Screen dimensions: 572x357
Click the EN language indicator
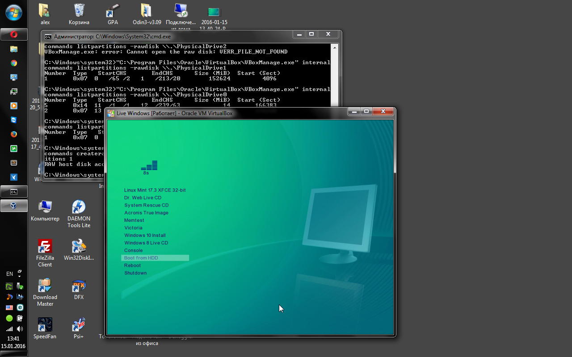[9, 274]
